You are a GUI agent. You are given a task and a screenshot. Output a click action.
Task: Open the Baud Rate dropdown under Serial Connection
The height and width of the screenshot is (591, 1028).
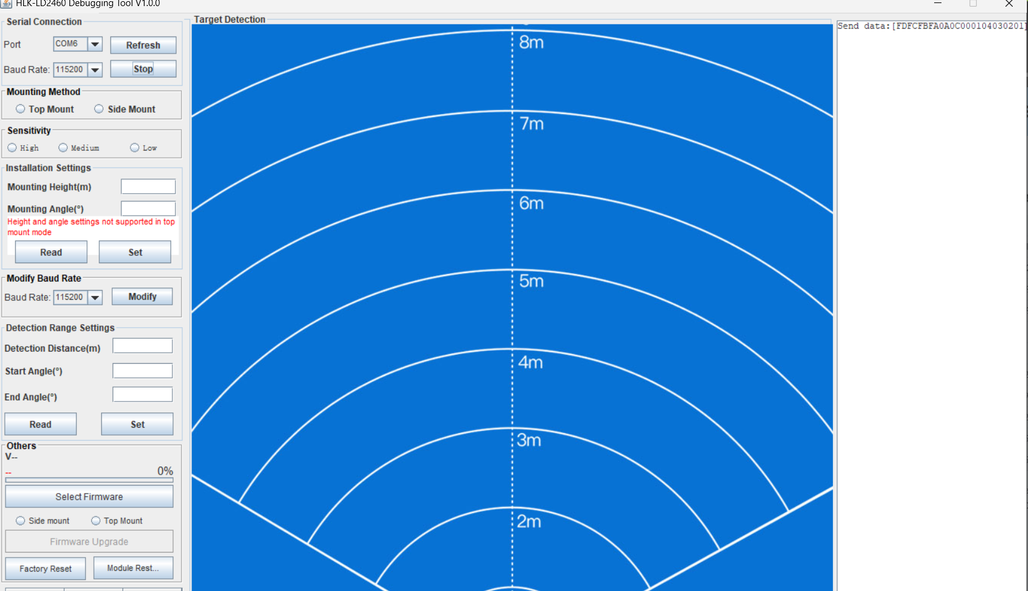pyautogui.click(x=95, y=69)
